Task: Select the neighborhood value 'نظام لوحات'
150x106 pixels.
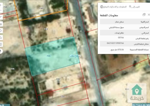Action: pos(119,33)
